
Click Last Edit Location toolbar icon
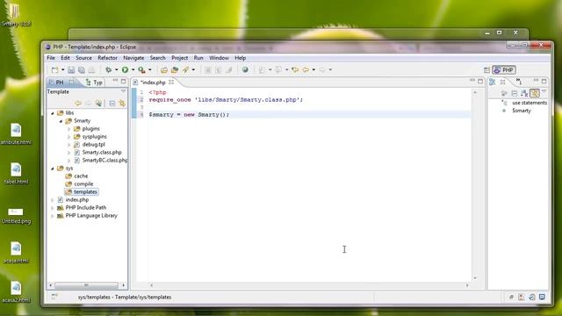coord(295,70)
